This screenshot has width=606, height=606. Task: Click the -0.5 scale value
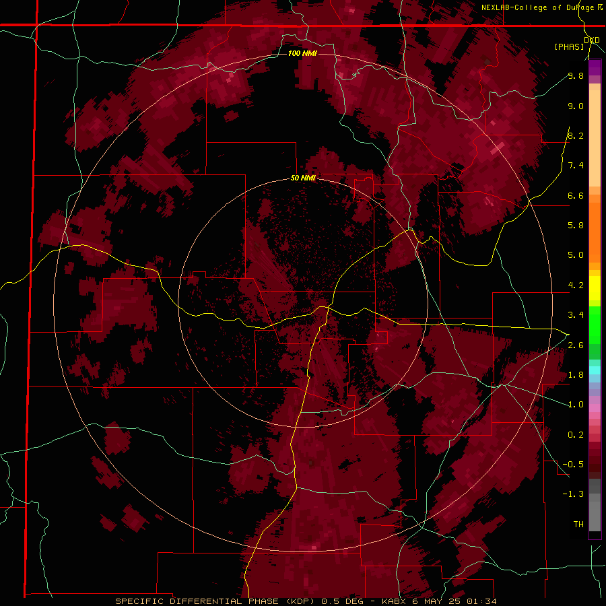[x=573, y=464]
